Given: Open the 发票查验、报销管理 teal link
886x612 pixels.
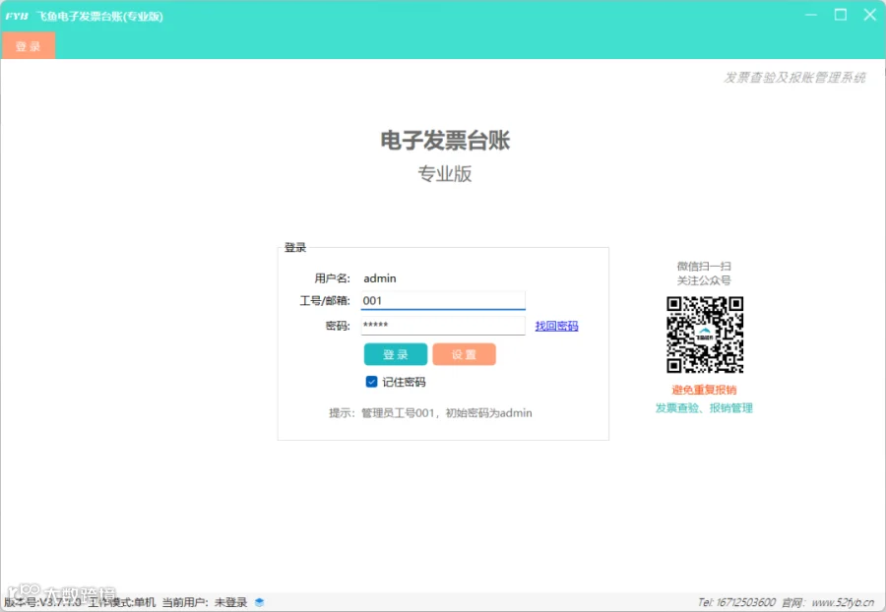Looking at the screenshot, I should tap(704, 407).
